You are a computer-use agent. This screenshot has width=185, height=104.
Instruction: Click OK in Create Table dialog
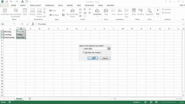pos(93,58)
